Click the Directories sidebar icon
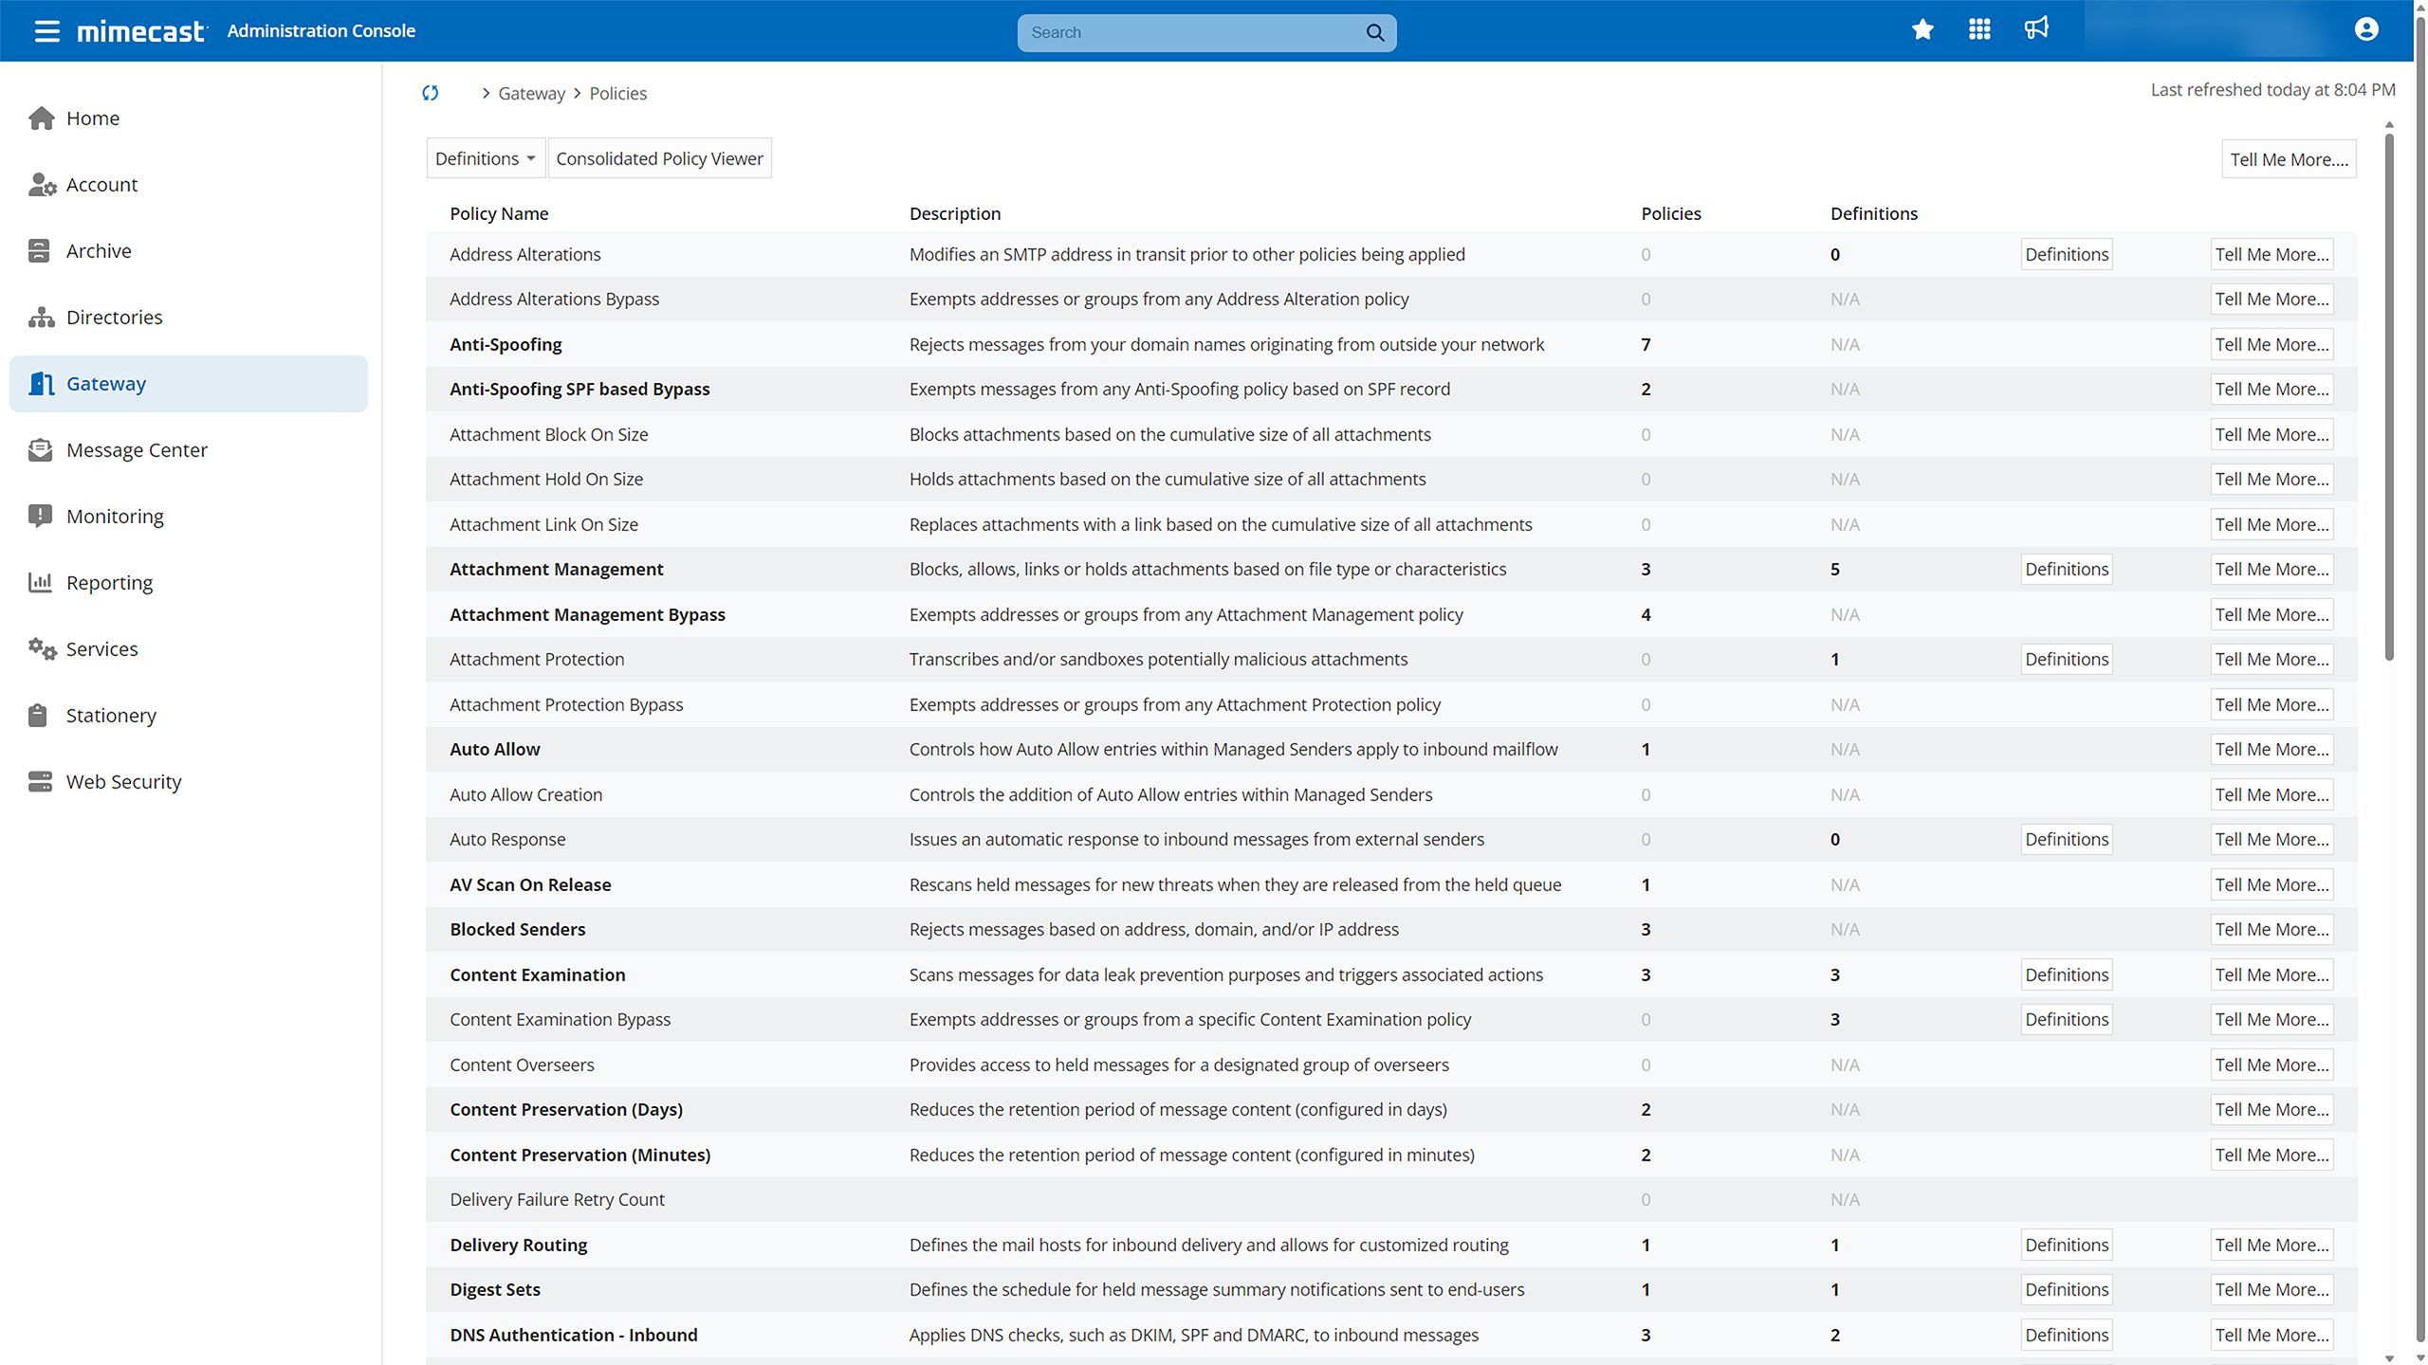This screenshot has height=1365, width=2428. pos(41,318)
